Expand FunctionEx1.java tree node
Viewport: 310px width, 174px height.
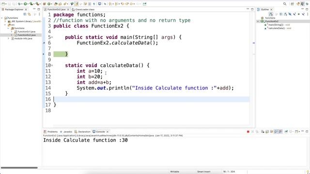[x=12, y=31]
